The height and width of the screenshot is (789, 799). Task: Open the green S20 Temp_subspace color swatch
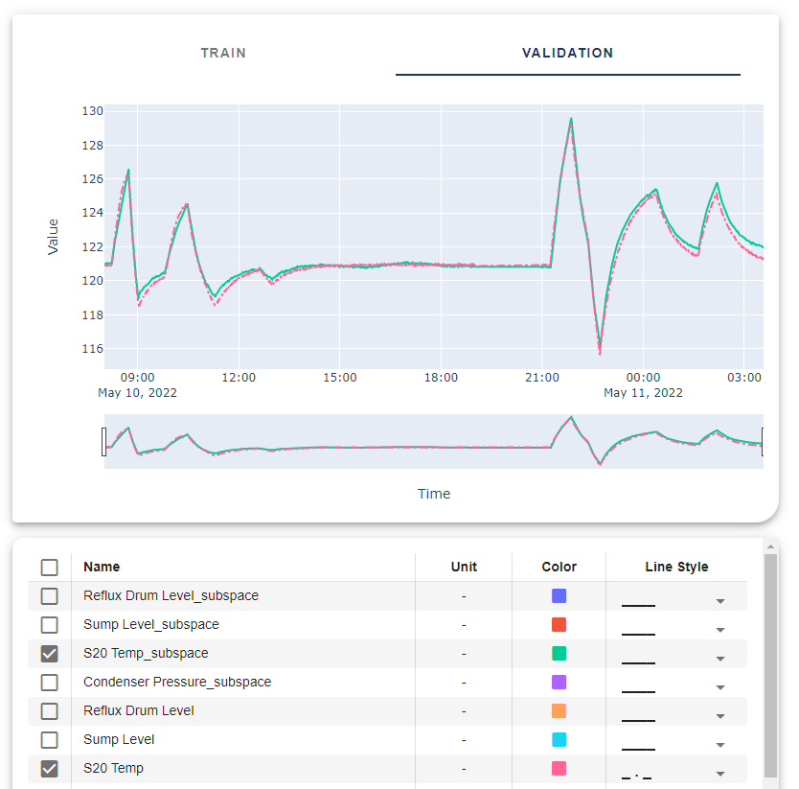[x=559, y=653]
